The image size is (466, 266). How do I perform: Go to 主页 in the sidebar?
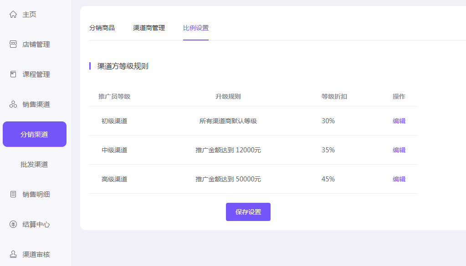(x=30, y=15)
